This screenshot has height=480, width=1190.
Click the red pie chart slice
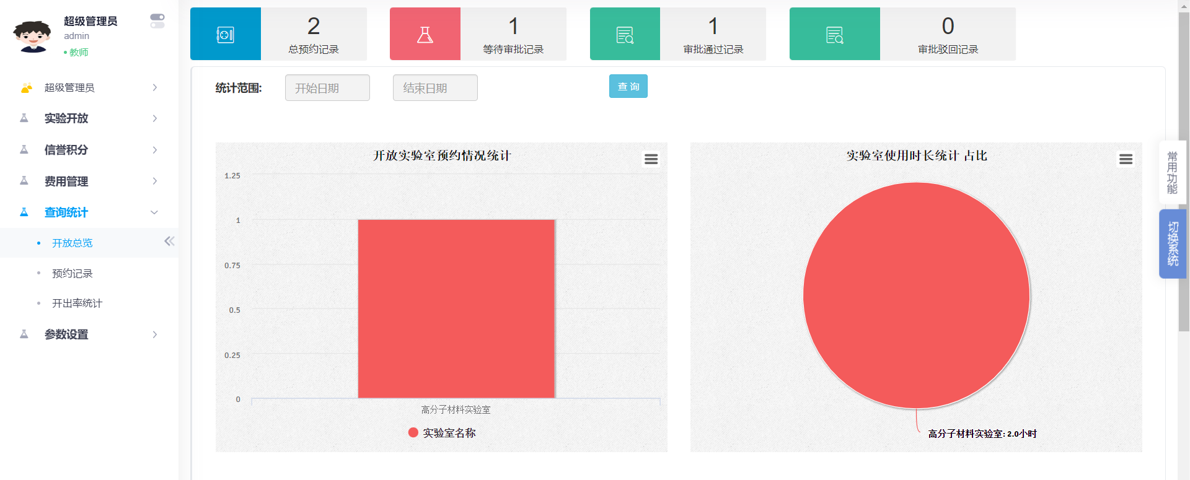916,295
